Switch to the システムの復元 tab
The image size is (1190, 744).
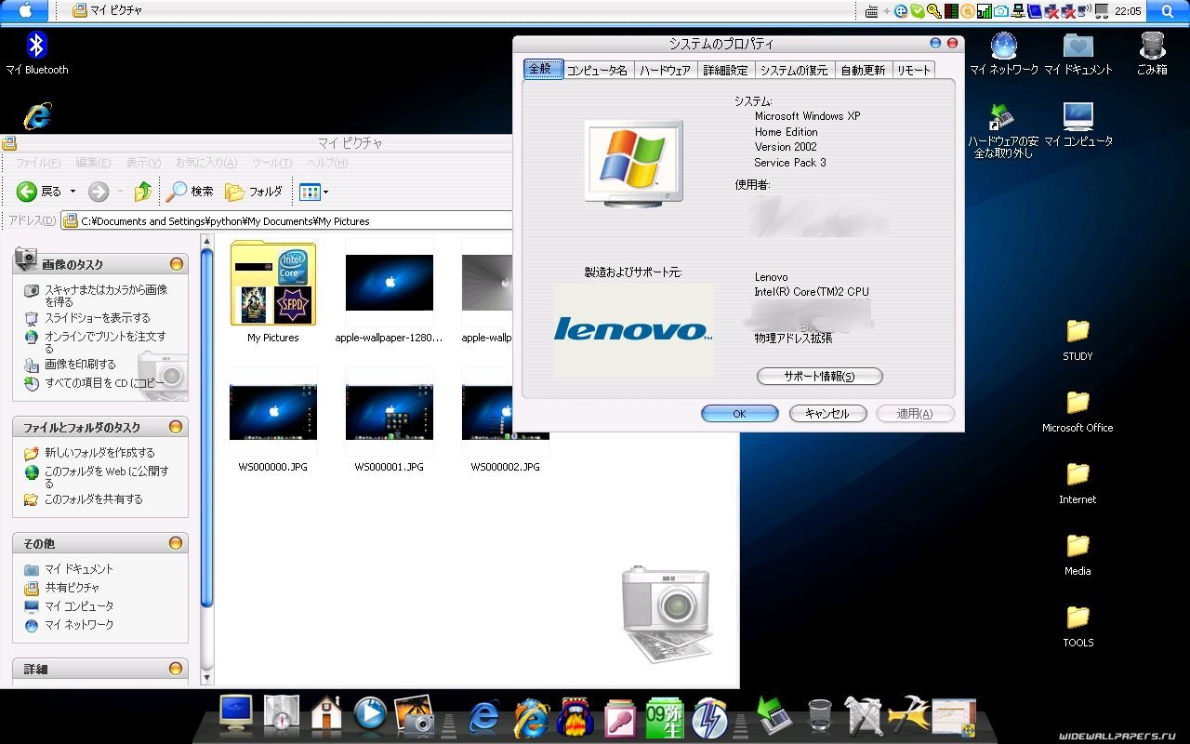[794, 70]
